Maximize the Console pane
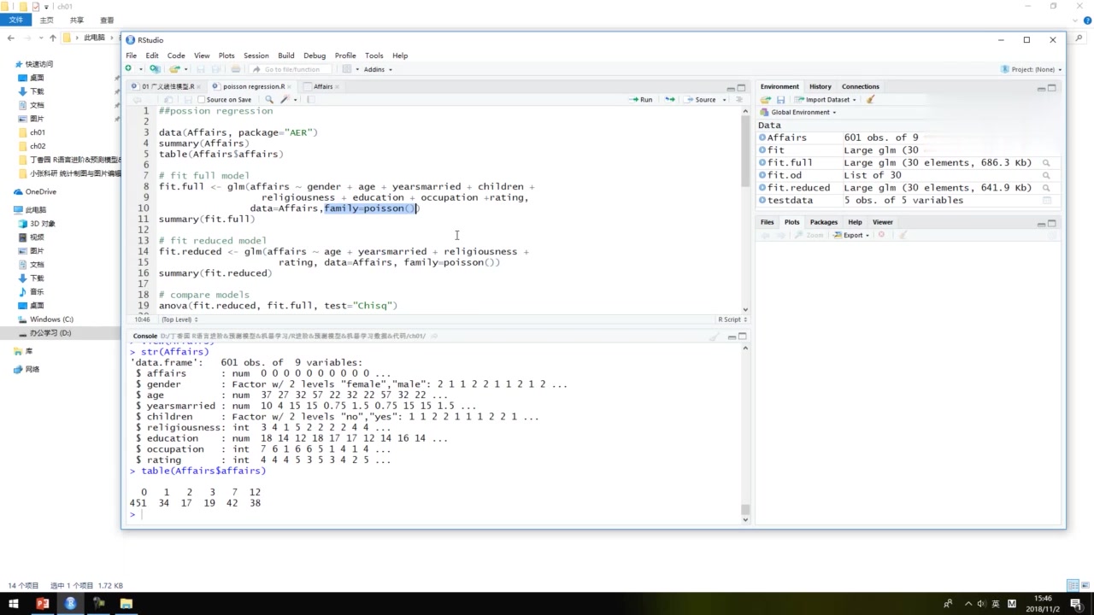Image resolution: width=1094 pixels, height=615 pixels. click(742, 337)
